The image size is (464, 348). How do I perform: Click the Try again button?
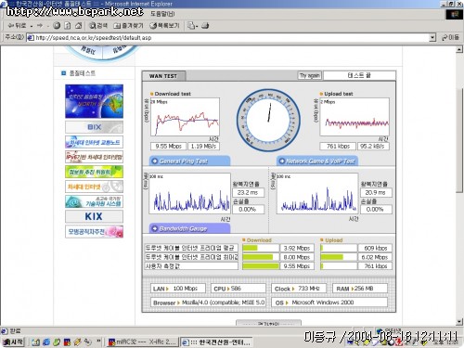click(310, 75)
